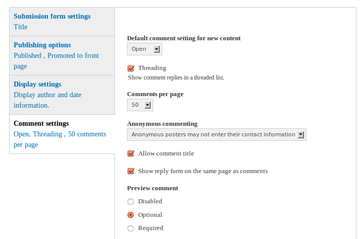
Task: Toggle the Allow comment title checkbox
Action: 131,153
